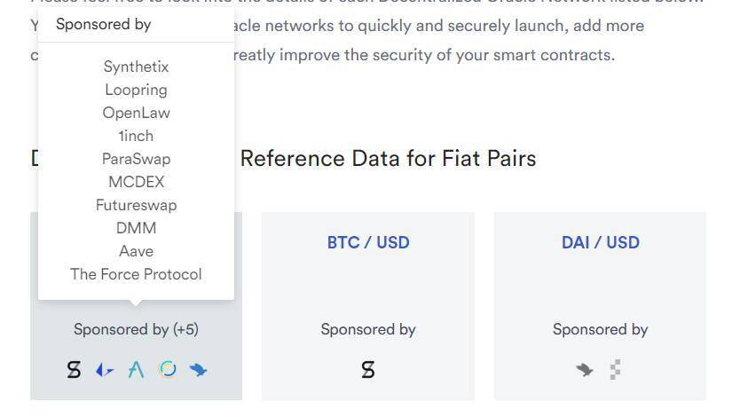The image size is (740, 417).
Task: Click the gray bird logo under DAI / USD
Action: point(584,370)
